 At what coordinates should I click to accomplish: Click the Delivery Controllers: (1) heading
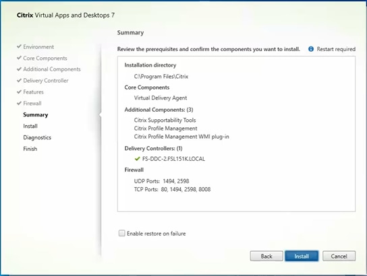point(153,148)
